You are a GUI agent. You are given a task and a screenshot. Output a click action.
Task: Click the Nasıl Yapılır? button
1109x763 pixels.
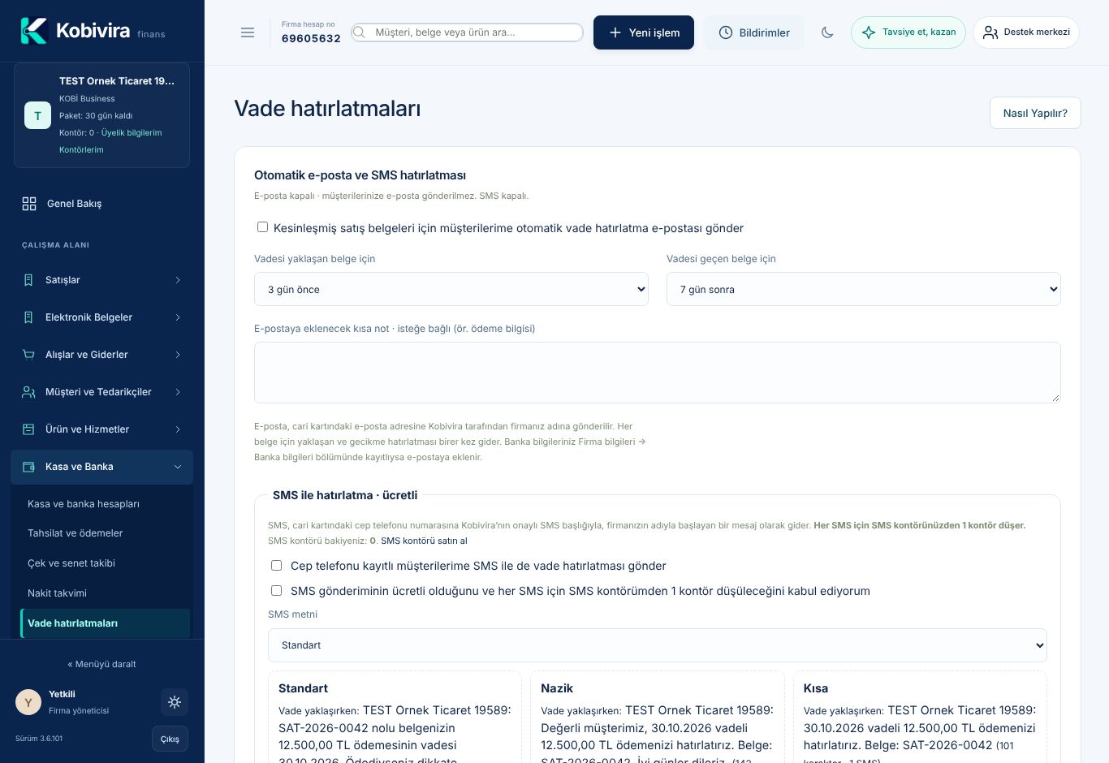[1035, 113]
